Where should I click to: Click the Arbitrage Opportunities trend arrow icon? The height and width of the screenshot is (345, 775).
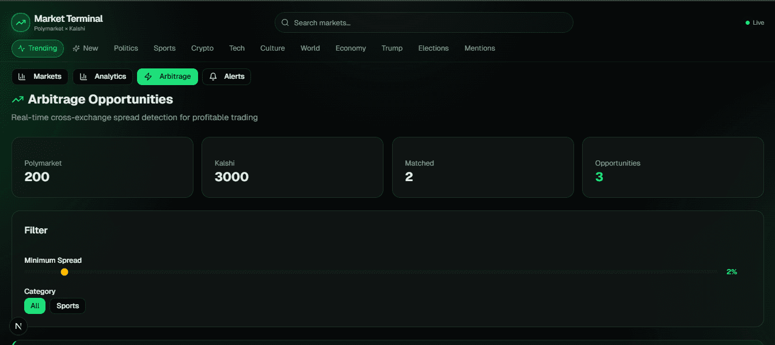point(18,99)
